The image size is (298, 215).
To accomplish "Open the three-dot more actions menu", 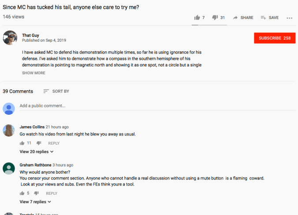I will [x=289, y=18].
